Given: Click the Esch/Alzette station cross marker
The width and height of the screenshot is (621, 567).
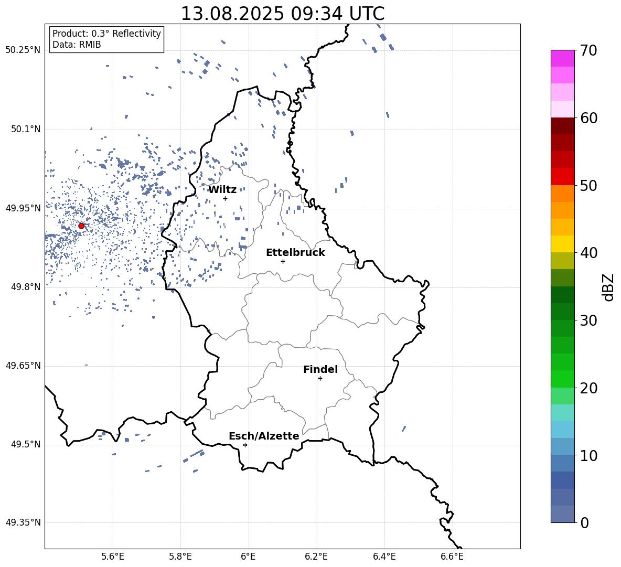Looking at the screenshot, I should (245, 445).
